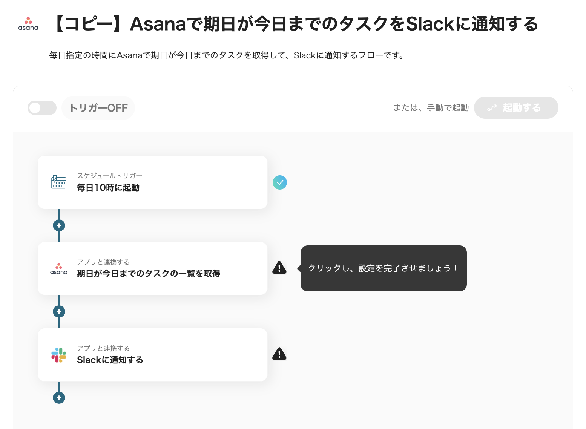Open the Slackに通知する step card
This screenshot has height=429, width=586.
152,355
